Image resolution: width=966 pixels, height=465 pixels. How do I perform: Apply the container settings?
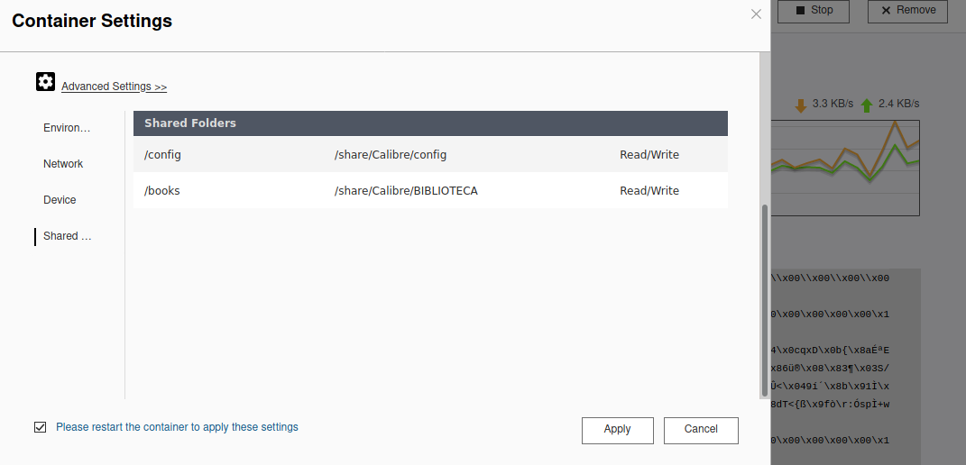(x=617, y=430)
